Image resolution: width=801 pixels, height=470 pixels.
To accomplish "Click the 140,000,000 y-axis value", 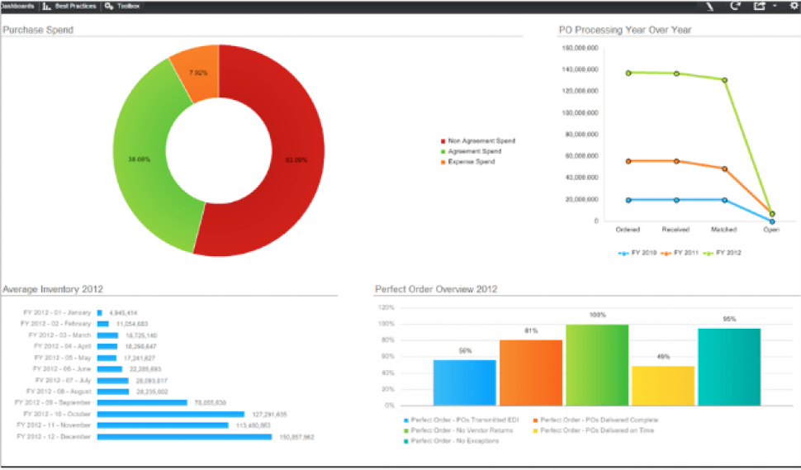I will pos(580,69).
